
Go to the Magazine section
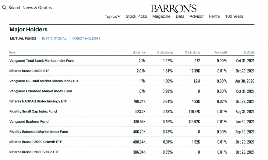[x=161, y=16]
